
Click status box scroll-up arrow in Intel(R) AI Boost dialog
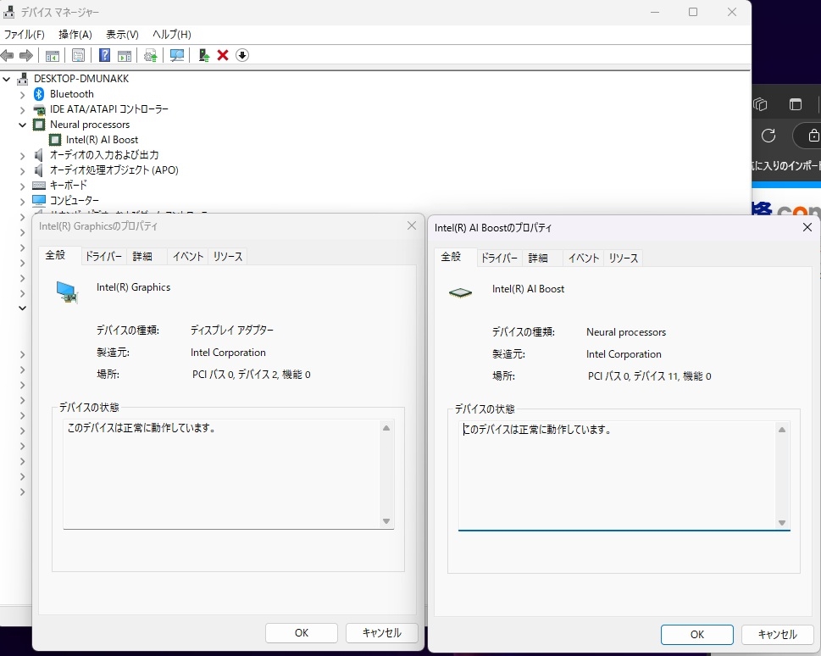pos(782,430)
